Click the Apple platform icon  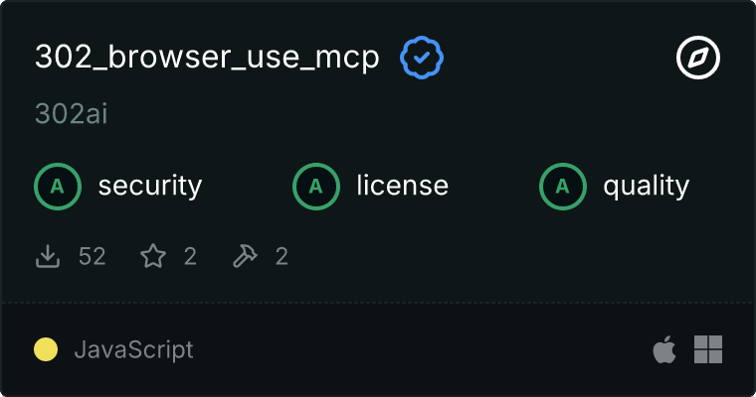coord(664,349)
